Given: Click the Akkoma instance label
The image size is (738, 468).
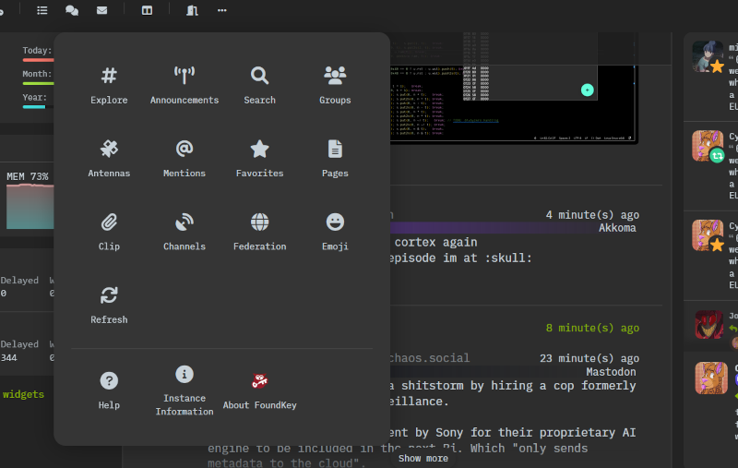Looking at the screenshot, I should [617, 228].
